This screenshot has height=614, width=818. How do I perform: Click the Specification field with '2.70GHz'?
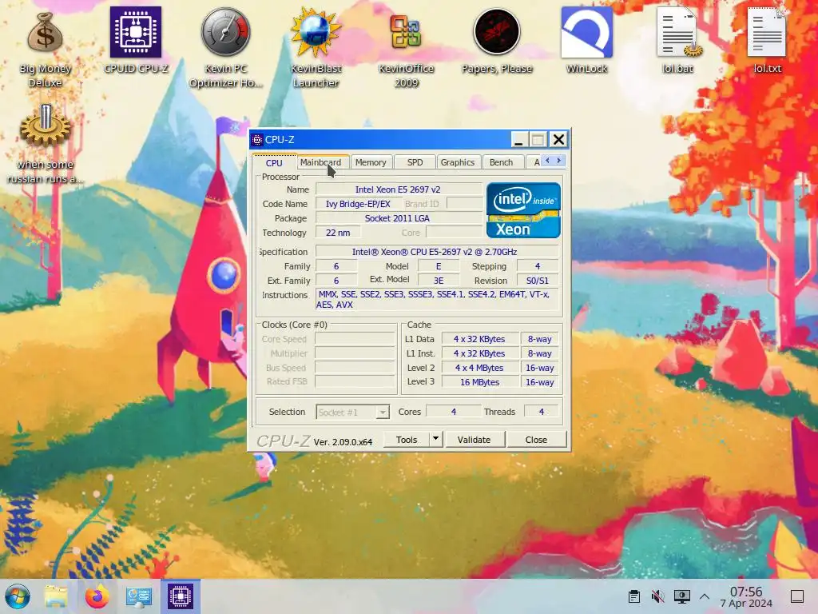437,252
